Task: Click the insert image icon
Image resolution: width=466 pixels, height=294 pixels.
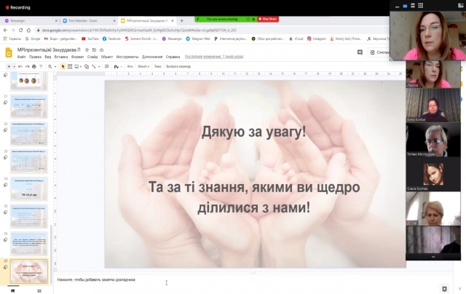Action: [x=76, y=66]
